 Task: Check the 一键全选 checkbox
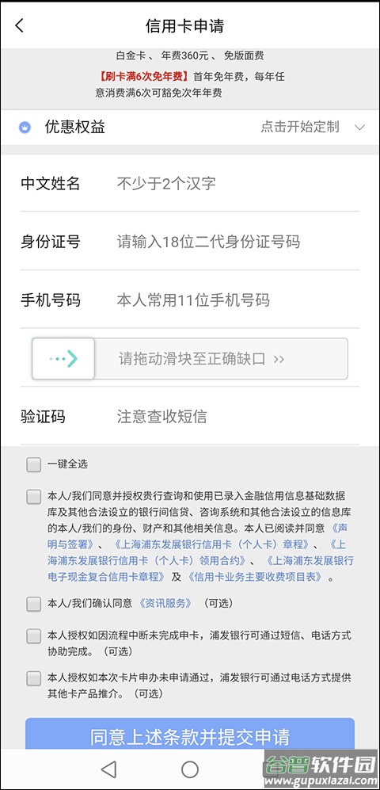34,464
